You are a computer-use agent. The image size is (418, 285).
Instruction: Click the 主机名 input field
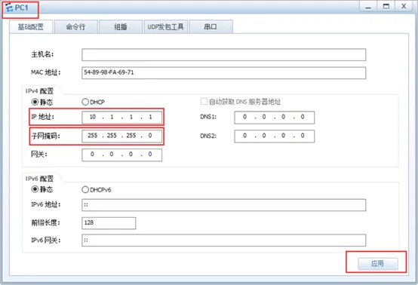tap(223, 55)
